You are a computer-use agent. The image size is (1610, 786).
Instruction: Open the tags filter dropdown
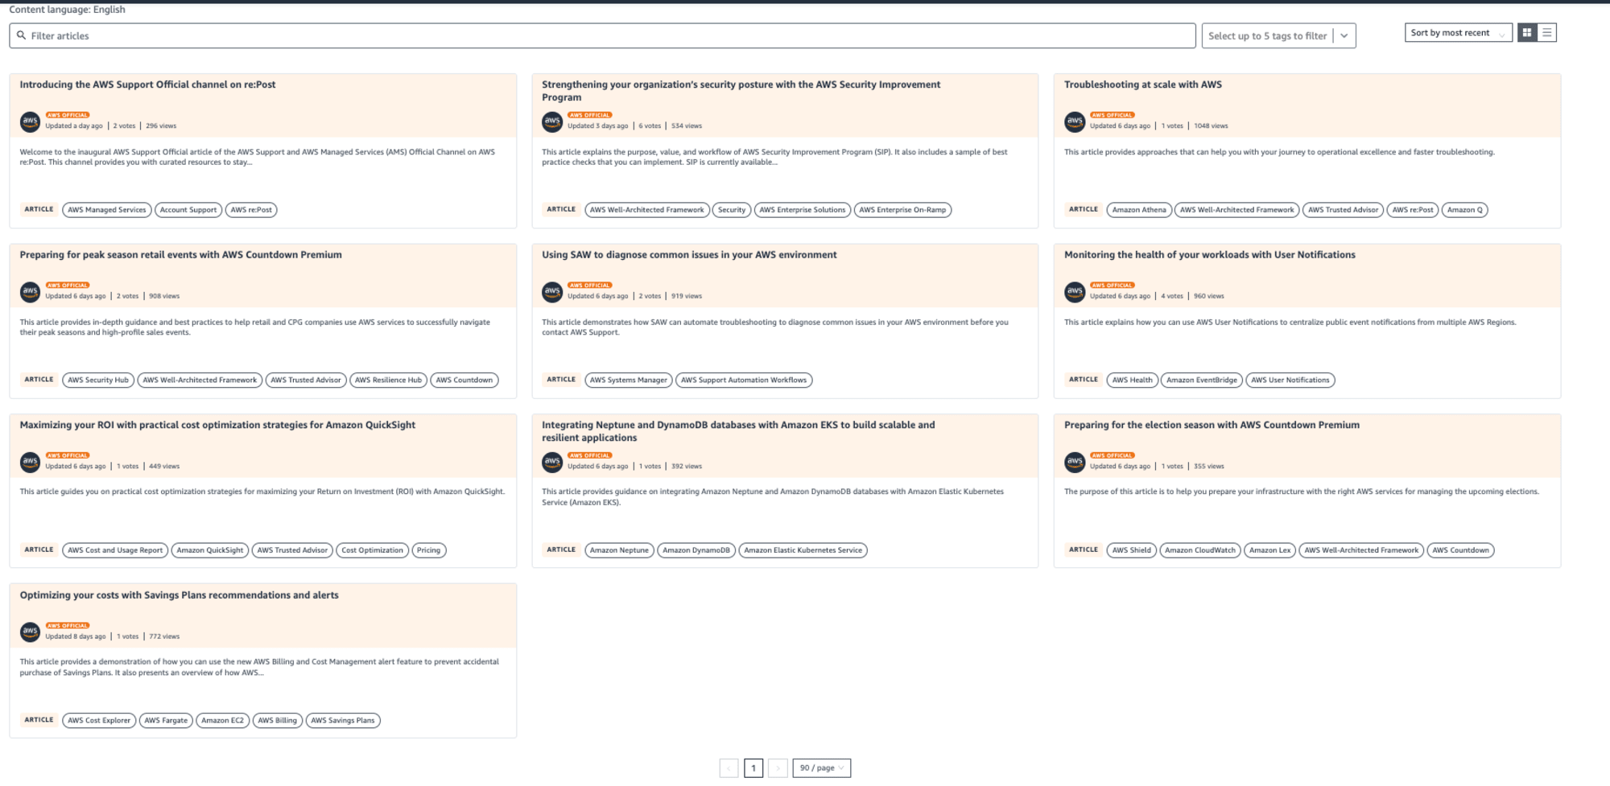(x=1278, y=35)
